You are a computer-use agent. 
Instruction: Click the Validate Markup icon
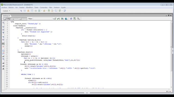58,19
